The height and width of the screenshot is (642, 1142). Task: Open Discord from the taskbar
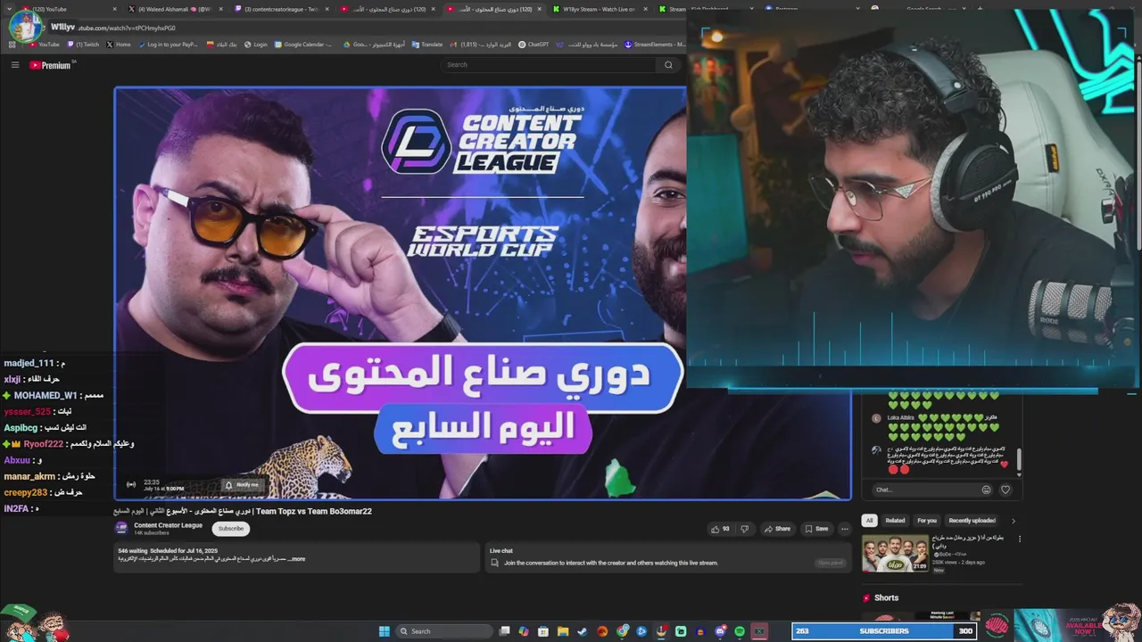pos(720,631)
